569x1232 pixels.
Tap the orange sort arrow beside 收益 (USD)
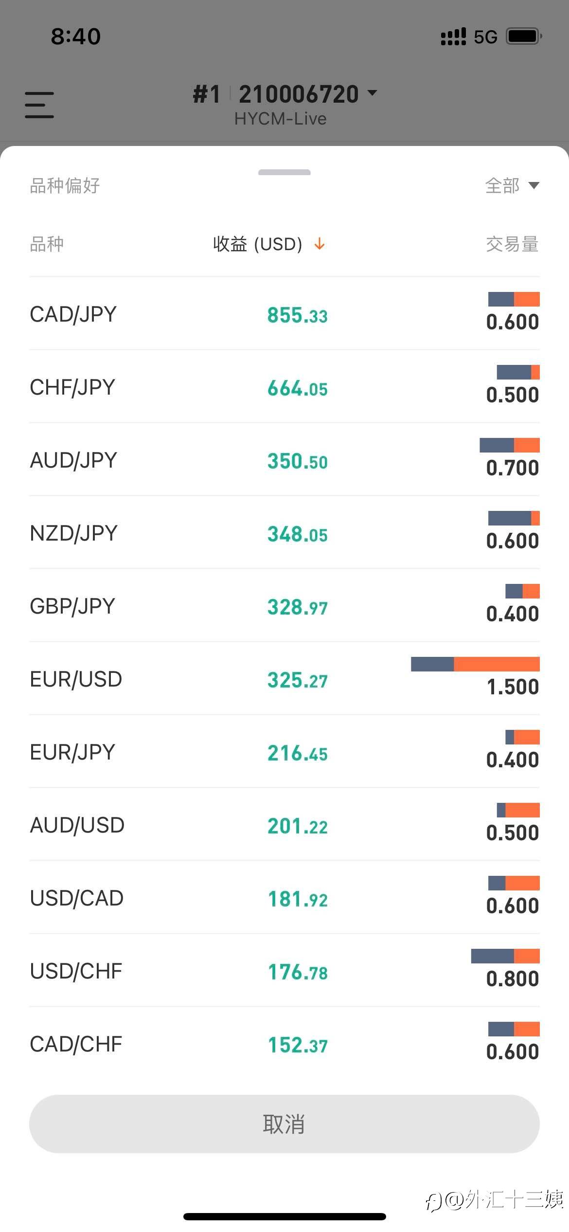(320, 244)
